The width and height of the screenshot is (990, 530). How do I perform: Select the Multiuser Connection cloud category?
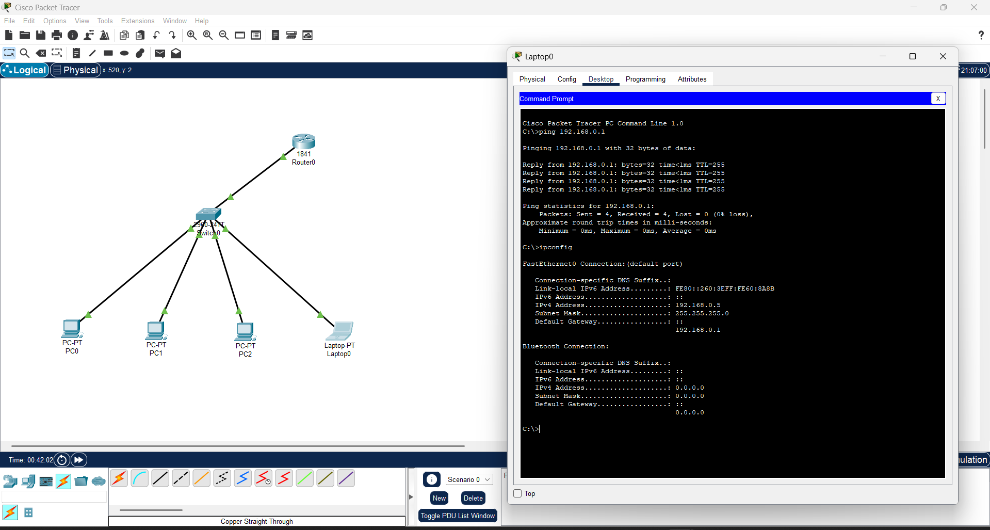tap(99, 481)
